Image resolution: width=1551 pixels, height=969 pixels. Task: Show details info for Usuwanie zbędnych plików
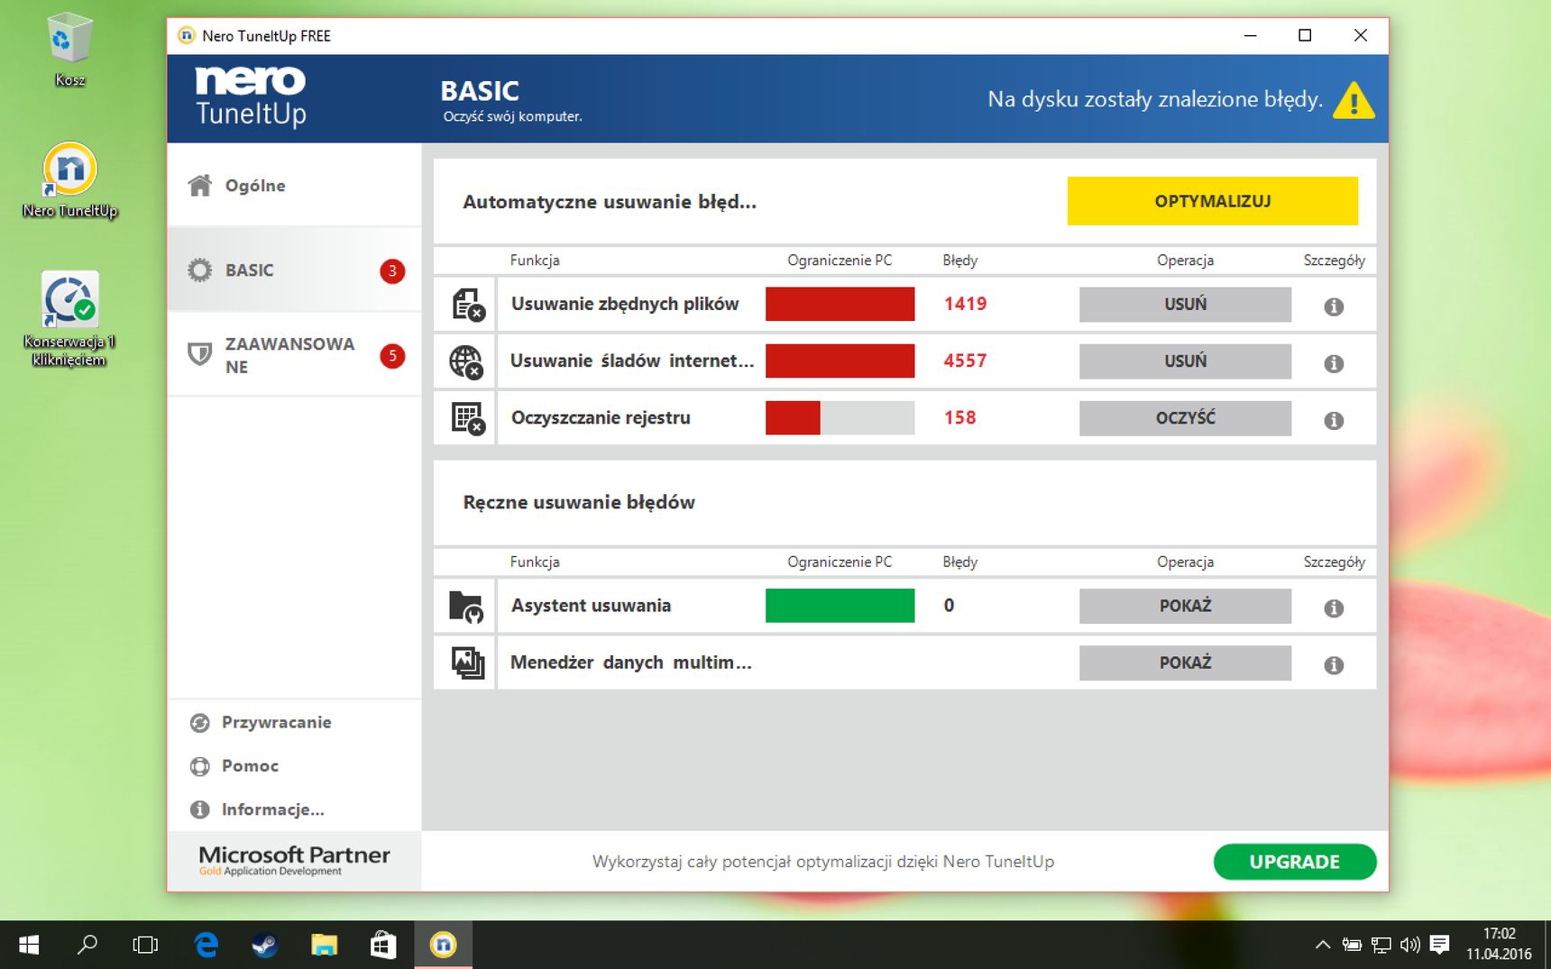pos(1334,306)
